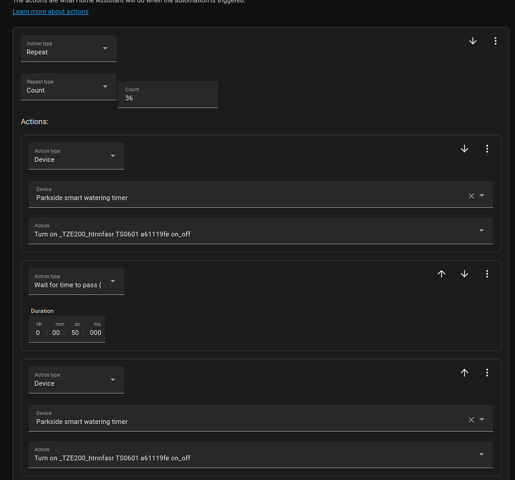Open the Turn on action dropdown above Wait step
Image resolution: width=515 pixels, height=480 pixels.
[x=261, y=230]
